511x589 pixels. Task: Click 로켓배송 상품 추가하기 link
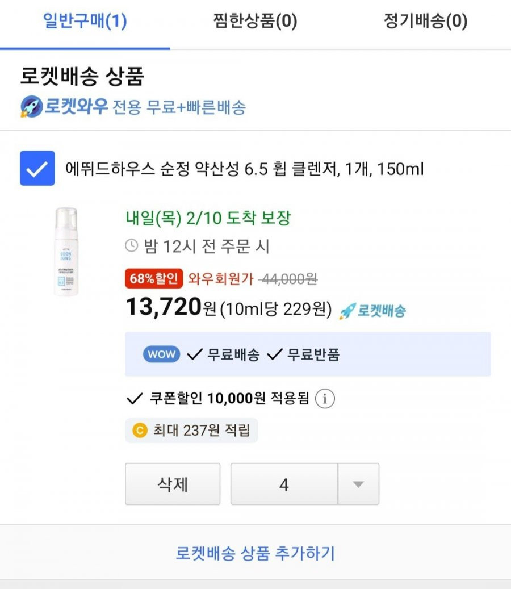click(256, 553)
